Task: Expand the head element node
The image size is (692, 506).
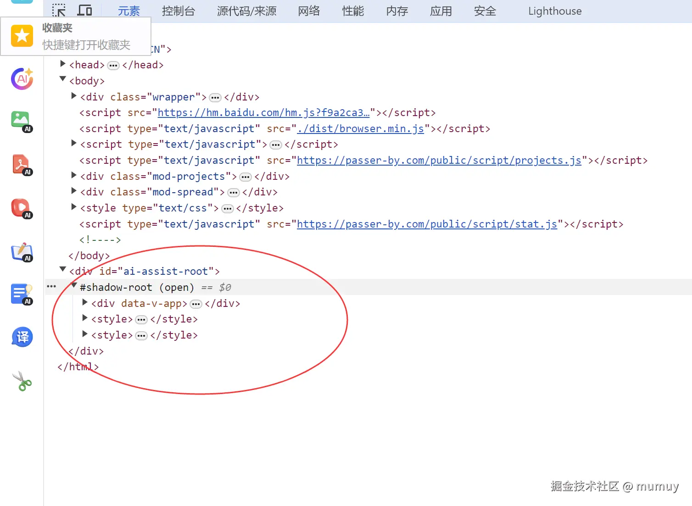Action: tap(62, 64)
